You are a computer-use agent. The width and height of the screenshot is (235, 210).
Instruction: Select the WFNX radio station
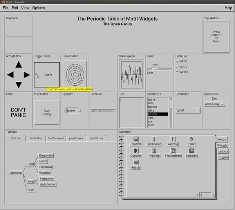click(x=182, y=61)
